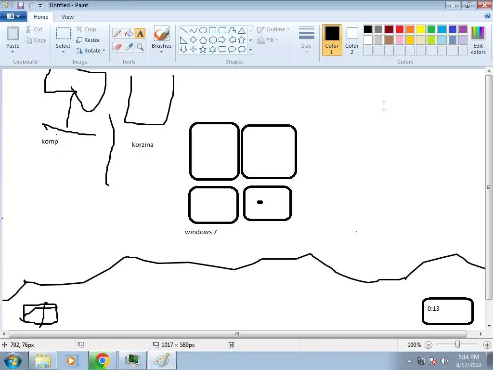Select the Text tool
Screen dimensions: 493x370
coord(140,33)
